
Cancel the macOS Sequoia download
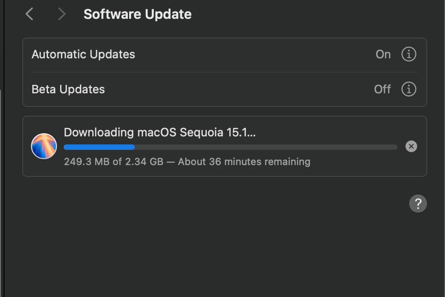(411, 146)
